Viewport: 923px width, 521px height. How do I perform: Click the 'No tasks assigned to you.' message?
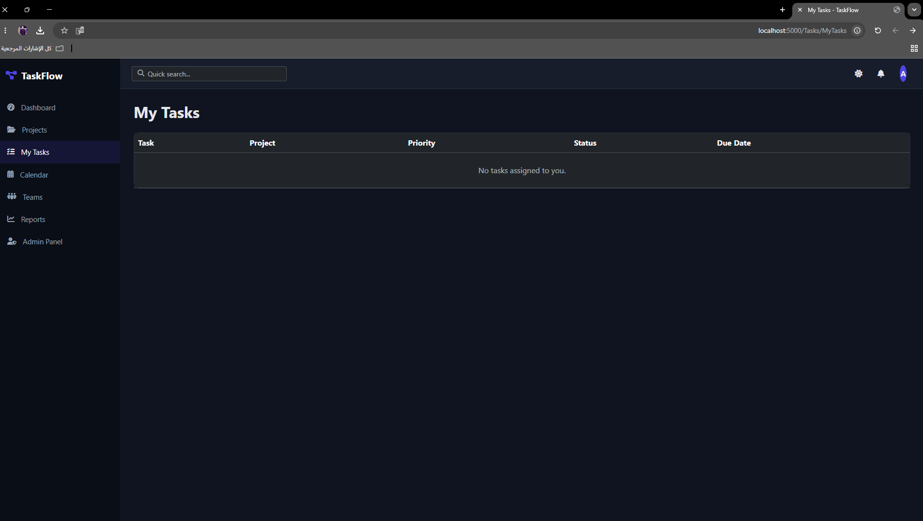522,170
